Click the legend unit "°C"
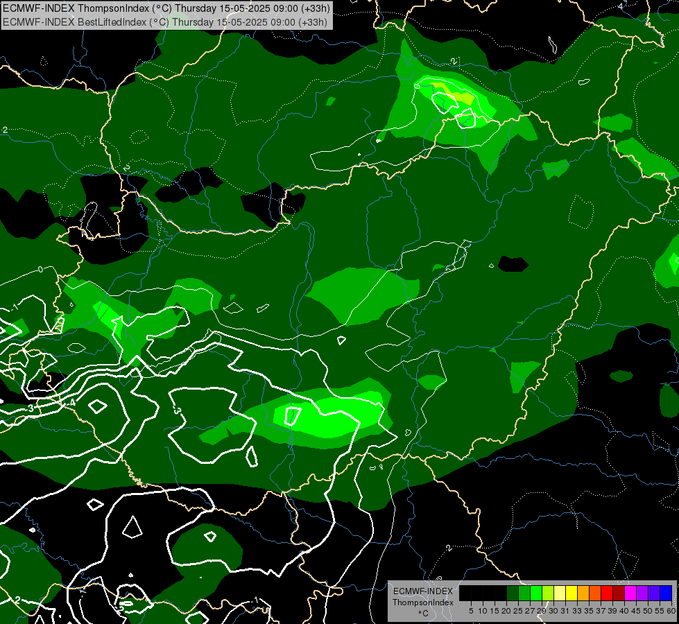Screen dimensions: 679x624 point(424,613)
